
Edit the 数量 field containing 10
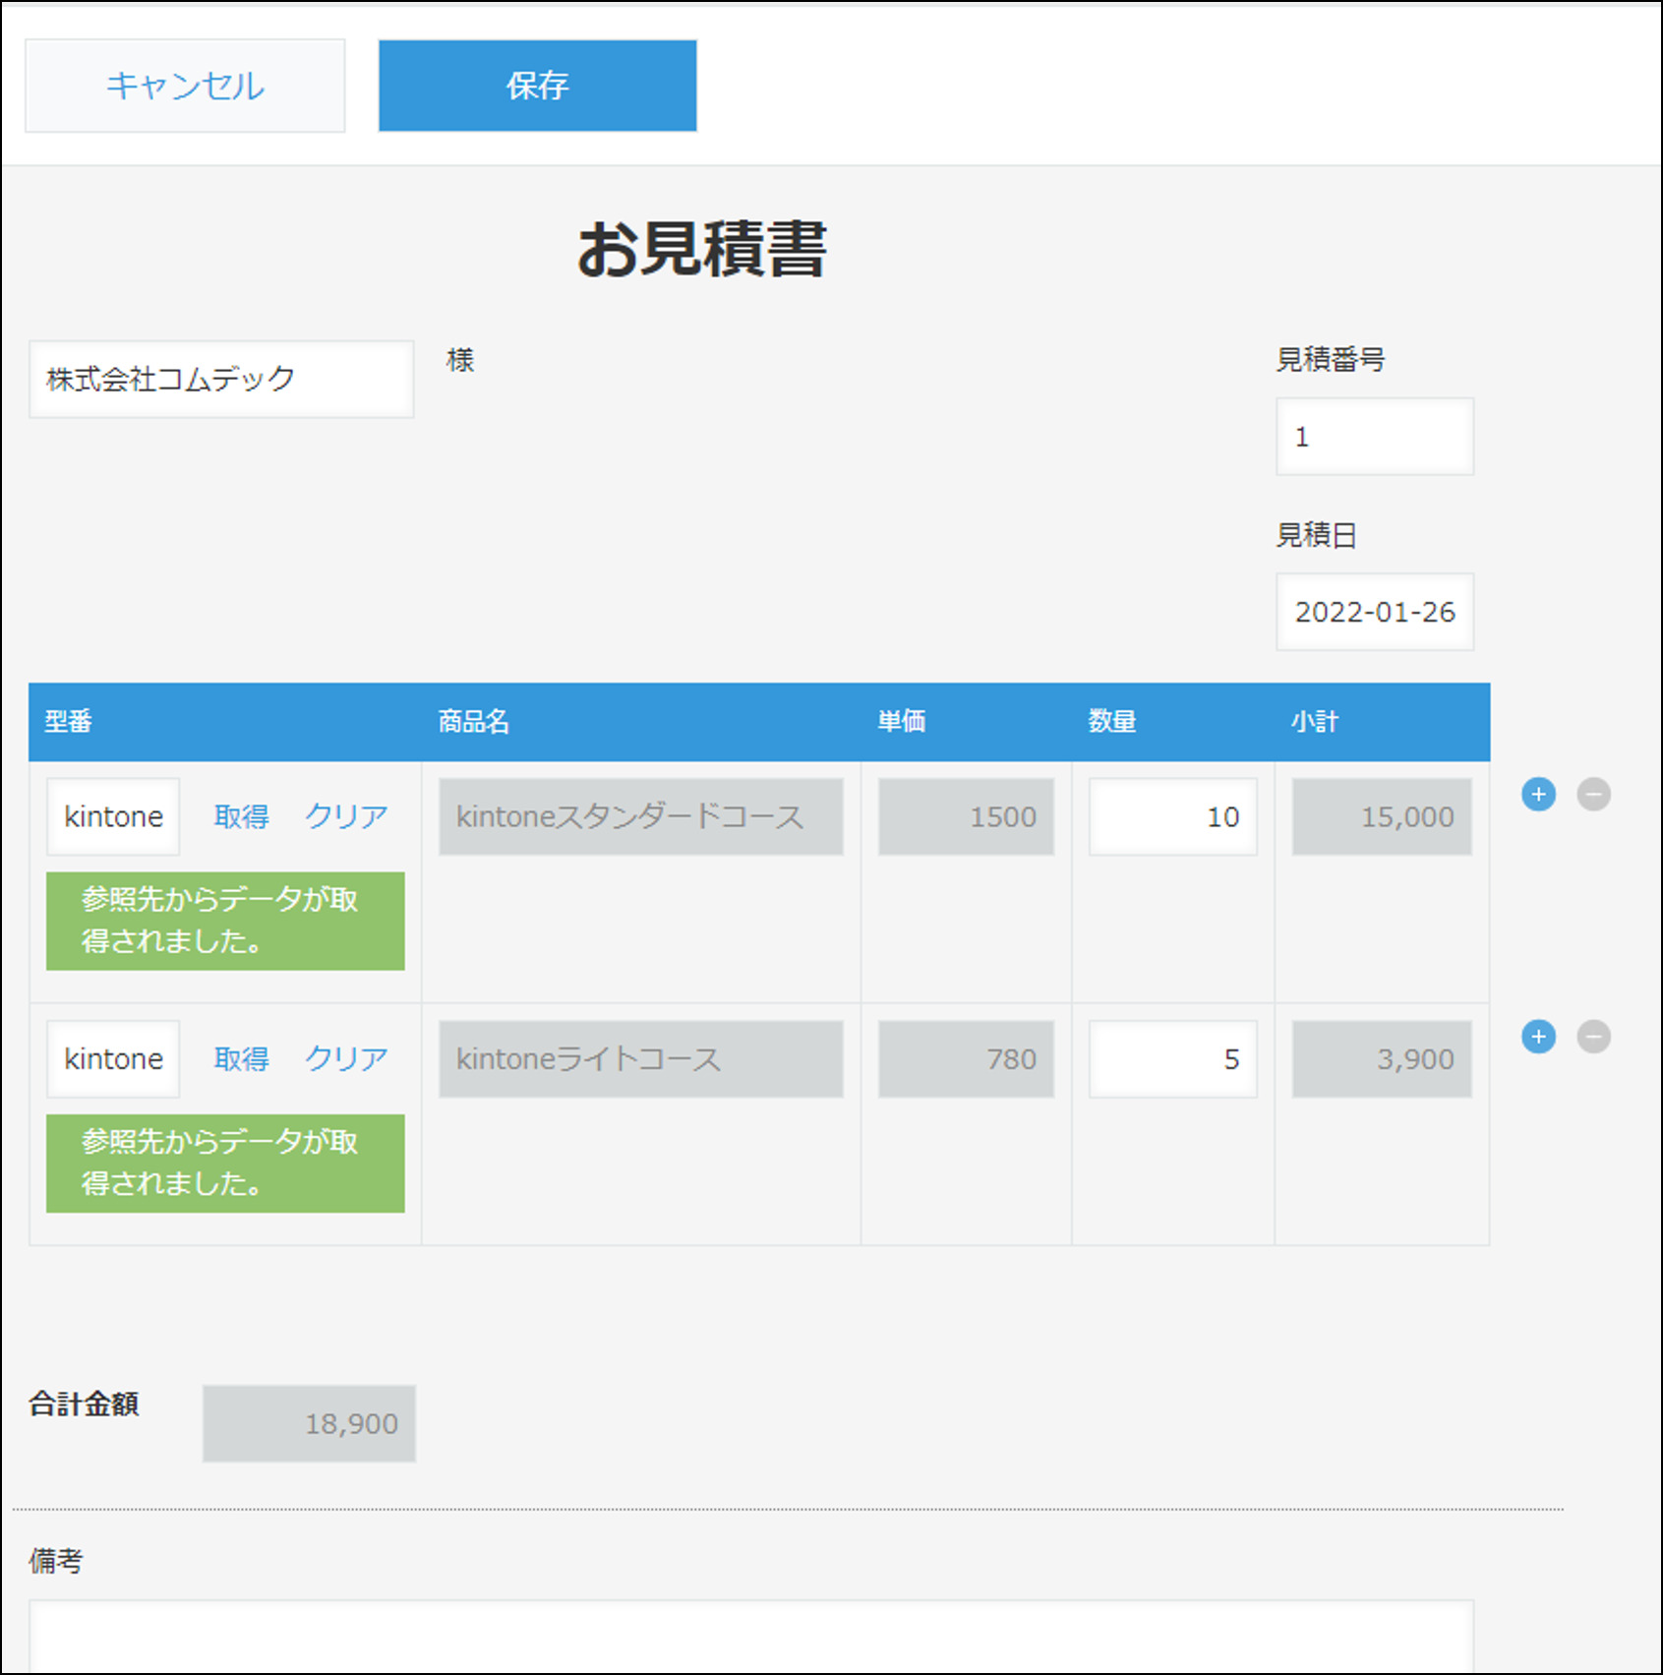pyautogui.click(x=1172, y=816)
